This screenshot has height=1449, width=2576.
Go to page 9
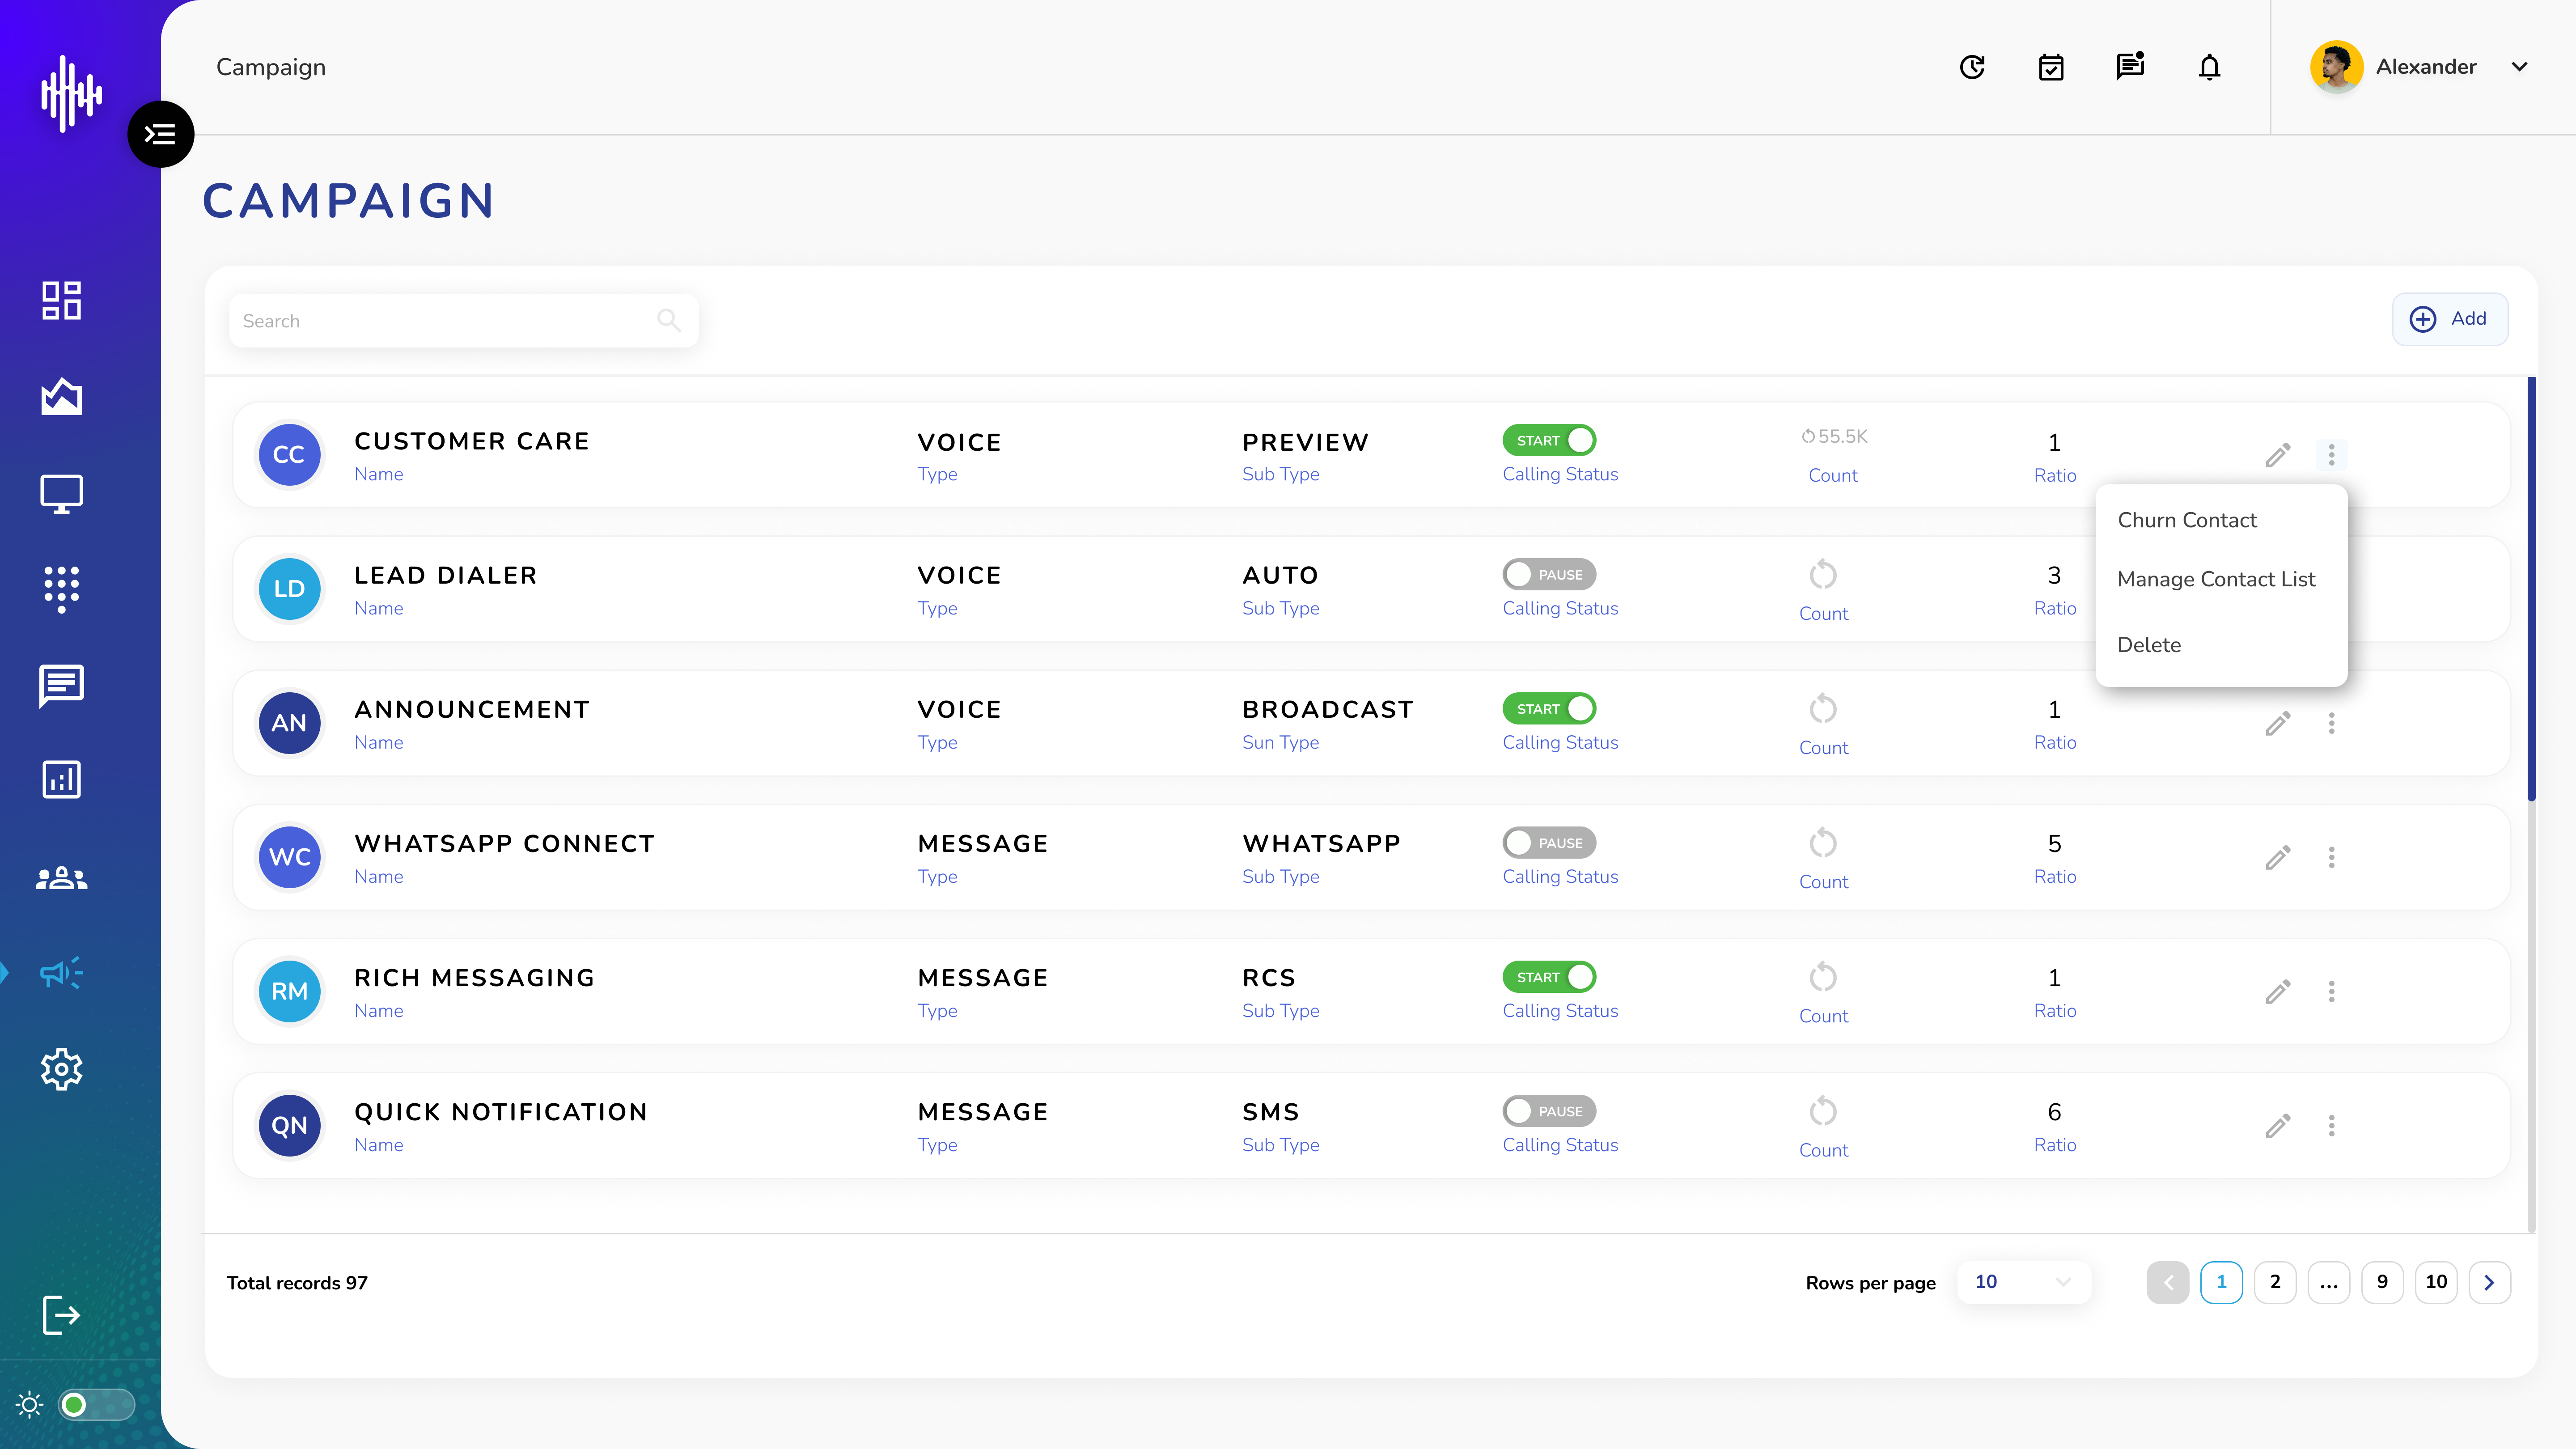click(x=2382, y=1282)
